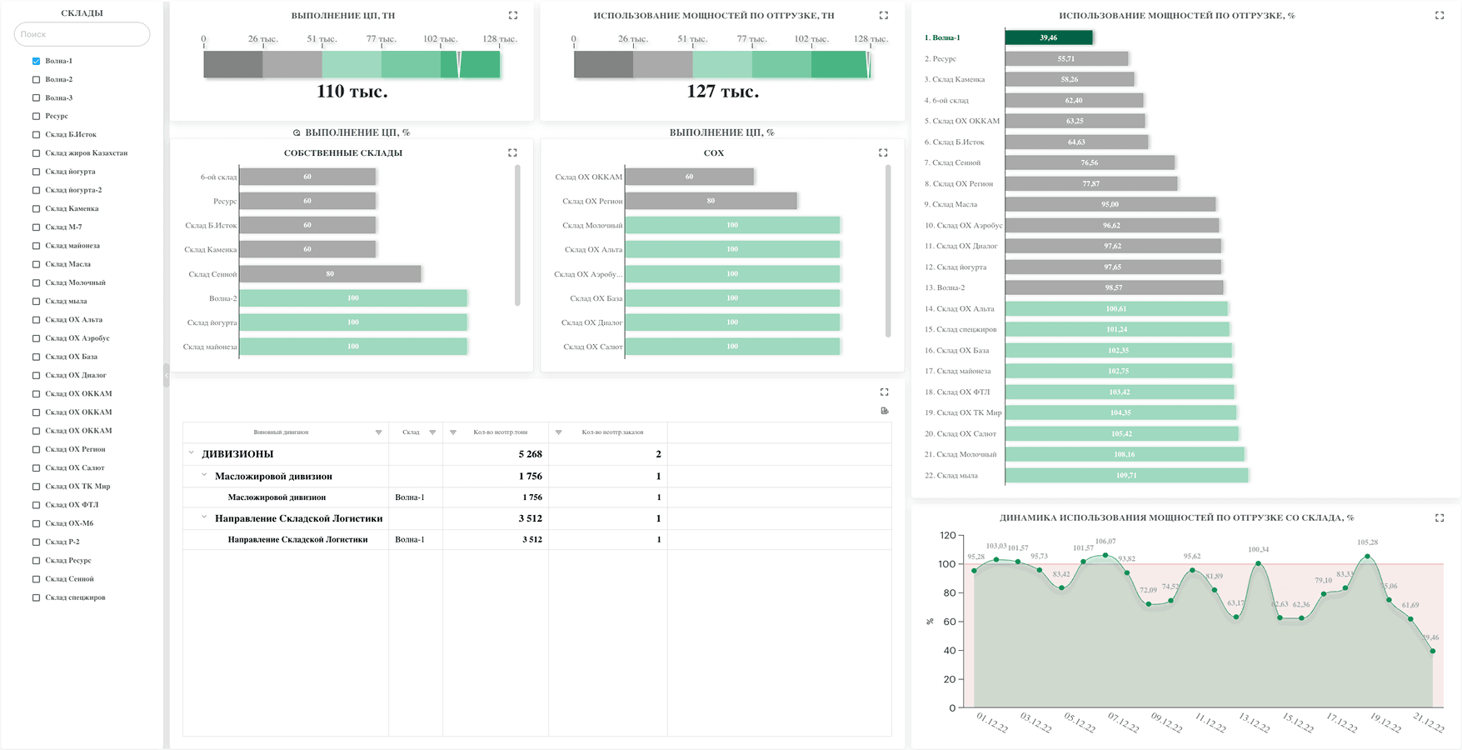The image size is (1462, 750).
Task: Click the scrollbar of the 'СОХ' chart
Action: point(888,251)
